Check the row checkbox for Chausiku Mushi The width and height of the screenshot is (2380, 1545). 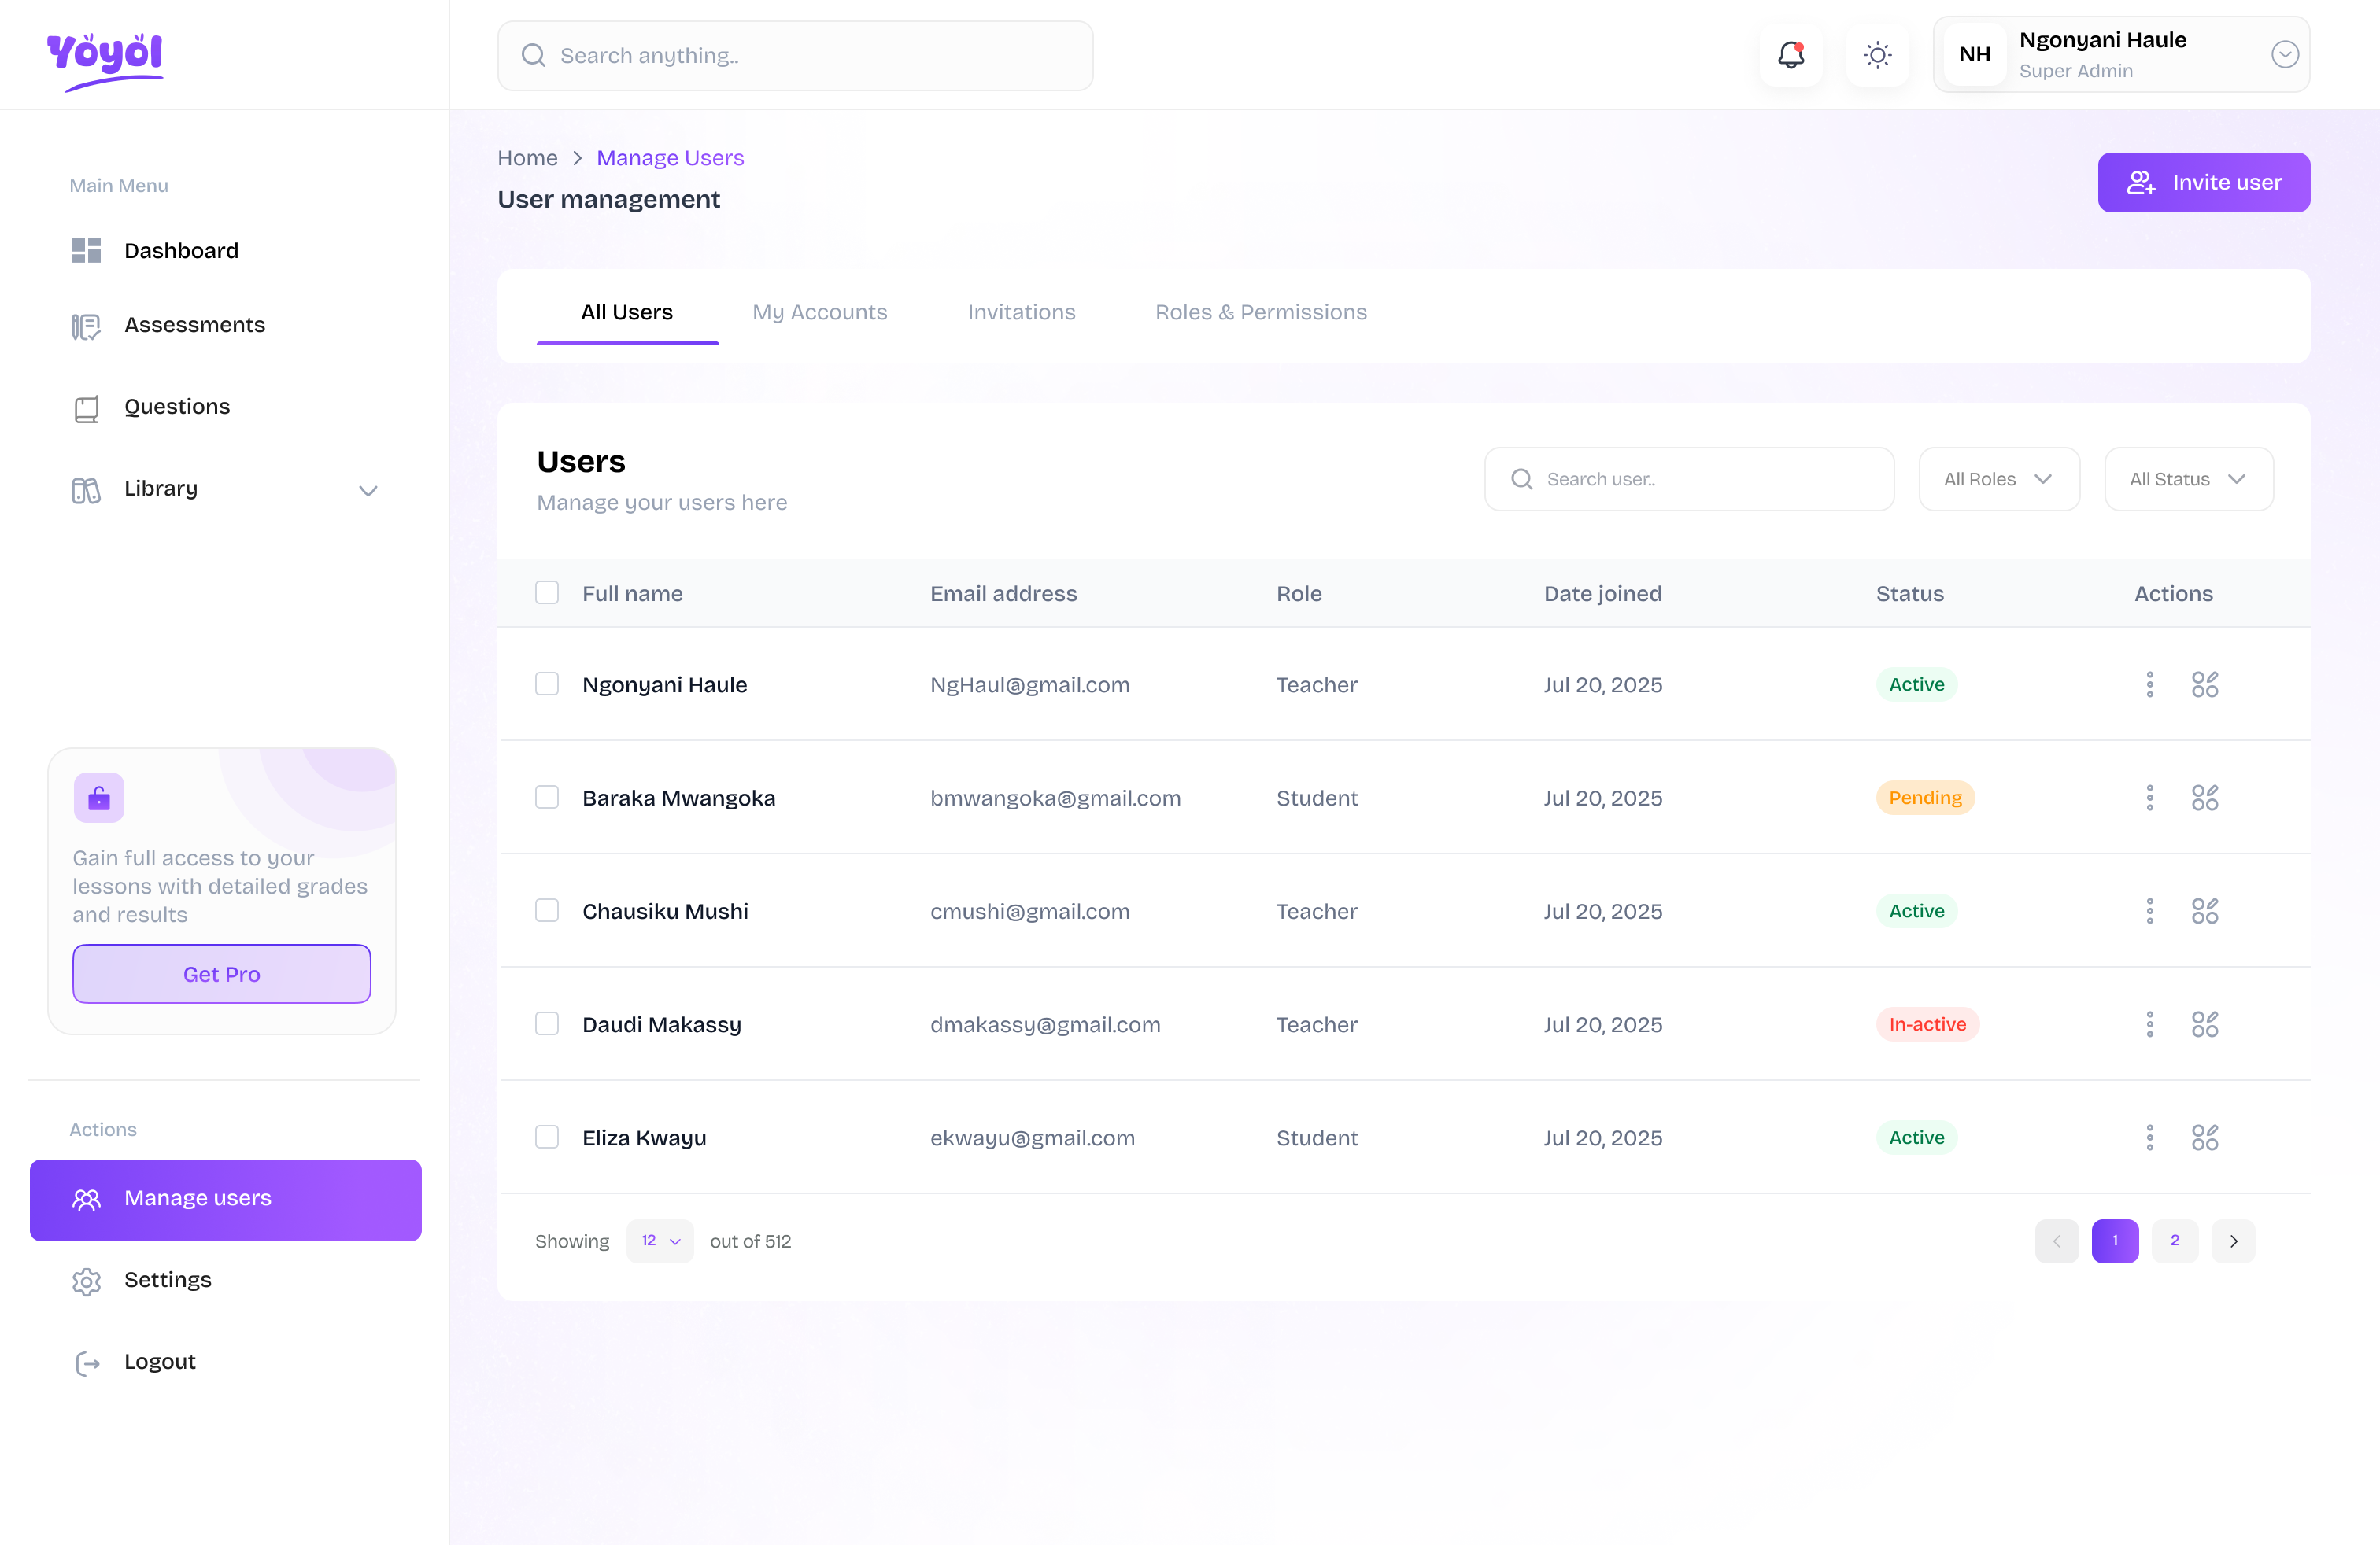tap(547, 910)
